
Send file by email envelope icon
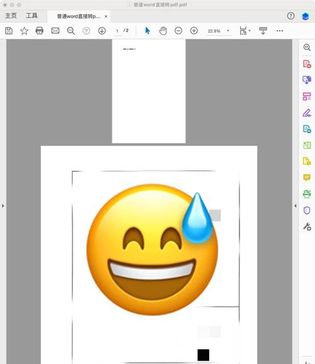click(x=55, y=31)
